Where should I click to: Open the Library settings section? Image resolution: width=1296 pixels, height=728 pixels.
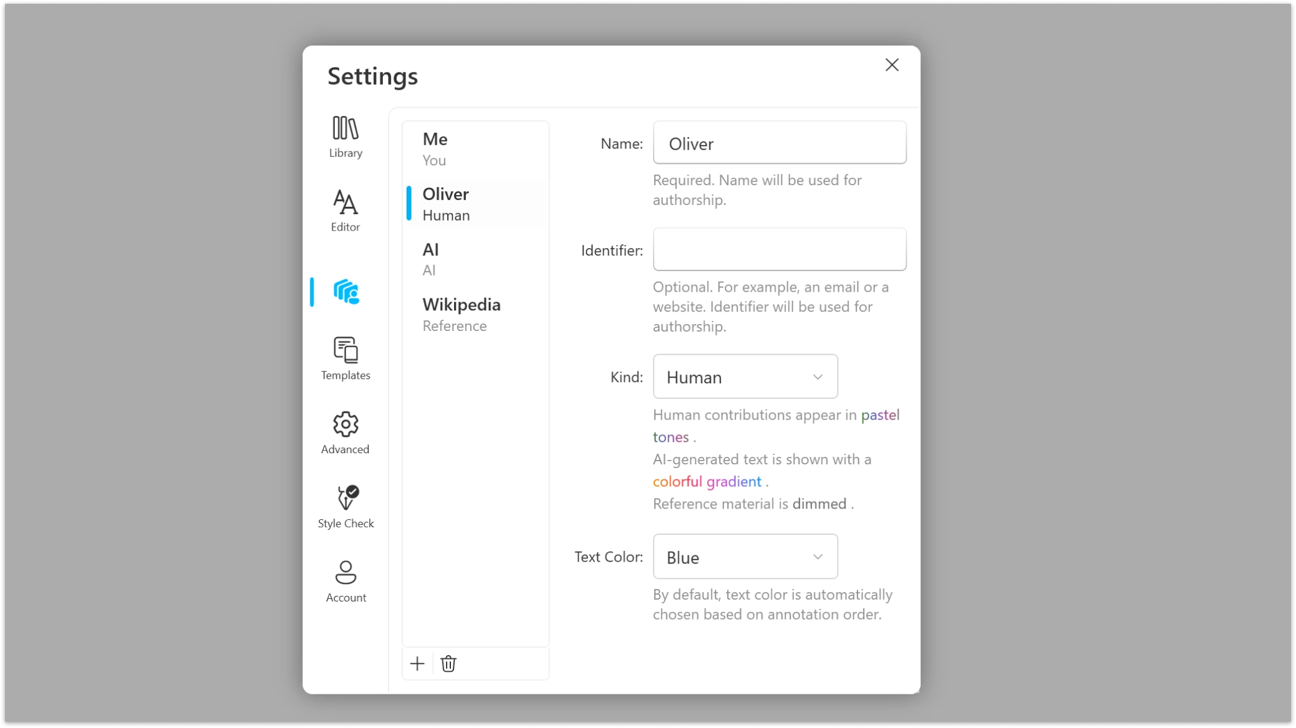point(345,136)
